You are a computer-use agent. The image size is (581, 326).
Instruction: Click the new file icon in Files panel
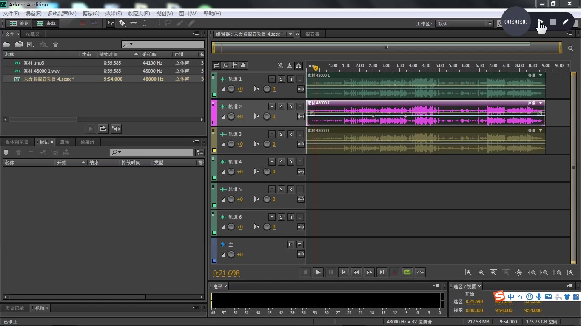click(x=31, y=45)
